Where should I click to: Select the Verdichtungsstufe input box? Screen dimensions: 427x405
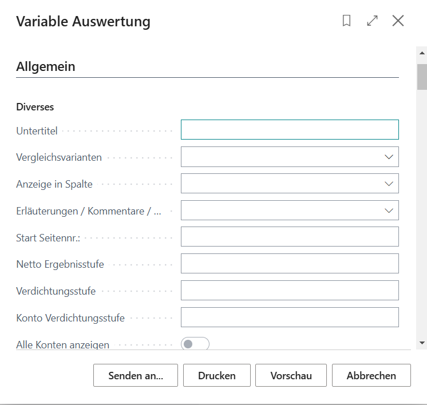[290, 291]
